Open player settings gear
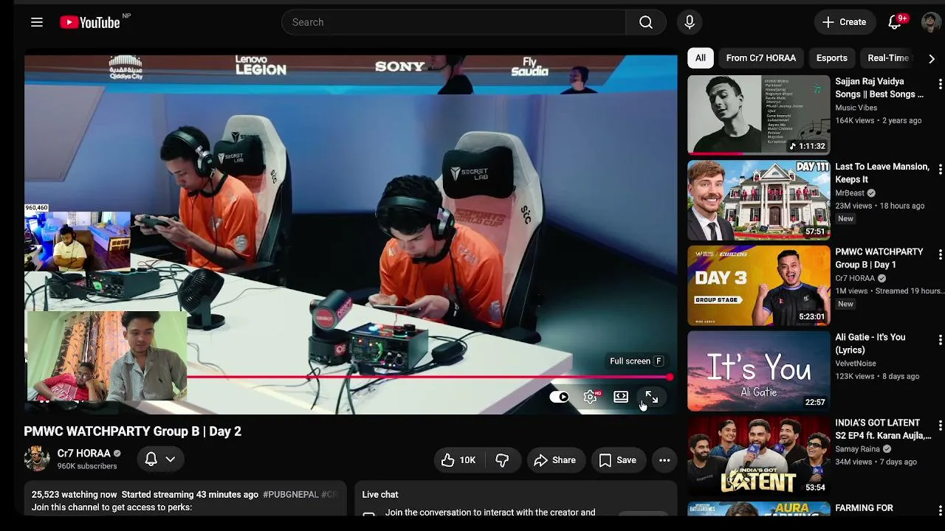 590,398
